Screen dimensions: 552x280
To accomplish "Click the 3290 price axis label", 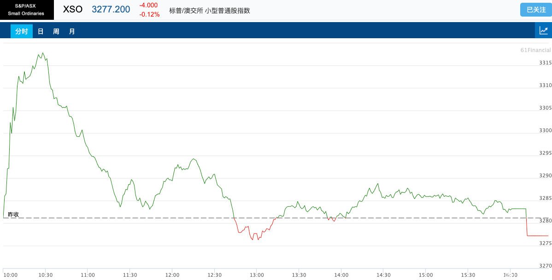I will [545, 175].
